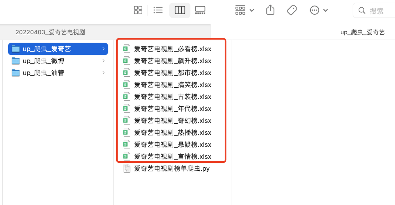395x205 pixels.
Task: Click the Python file icon of 榜单爬虫.py
Action: pyautogui.click(x=126, y=168)
